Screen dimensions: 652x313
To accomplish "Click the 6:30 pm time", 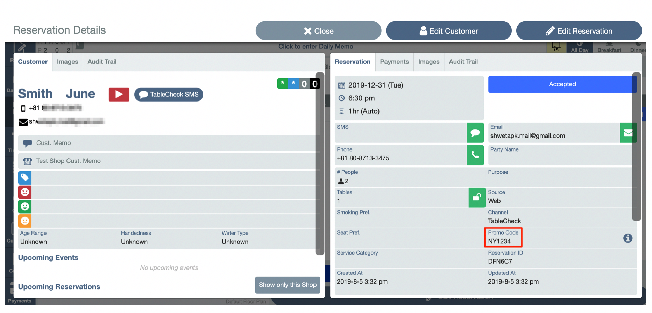I will 361,98.
